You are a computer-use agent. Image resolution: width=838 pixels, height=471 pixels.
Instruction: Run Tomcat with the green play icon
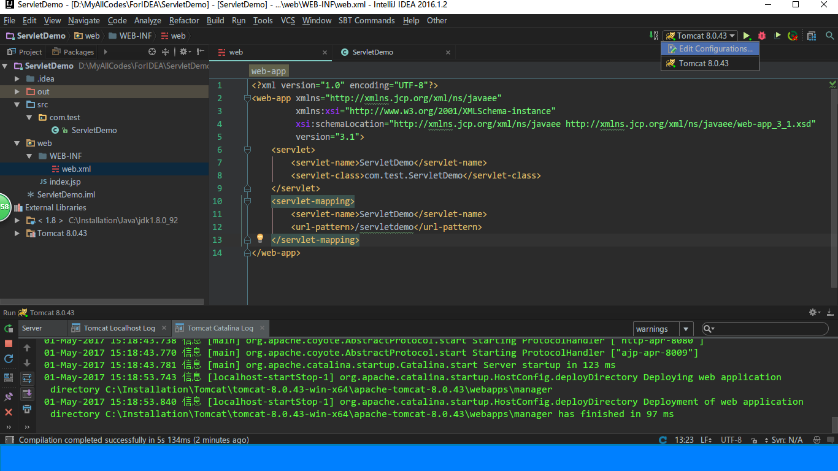coord(747,36)
